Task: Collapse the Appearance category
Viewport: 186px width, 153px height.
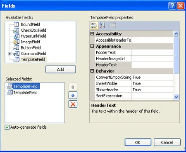Action: coord(92,46)
